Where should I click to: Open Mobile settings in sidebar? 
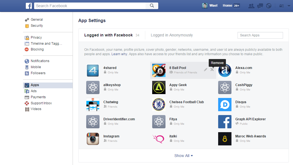[36, 67]
